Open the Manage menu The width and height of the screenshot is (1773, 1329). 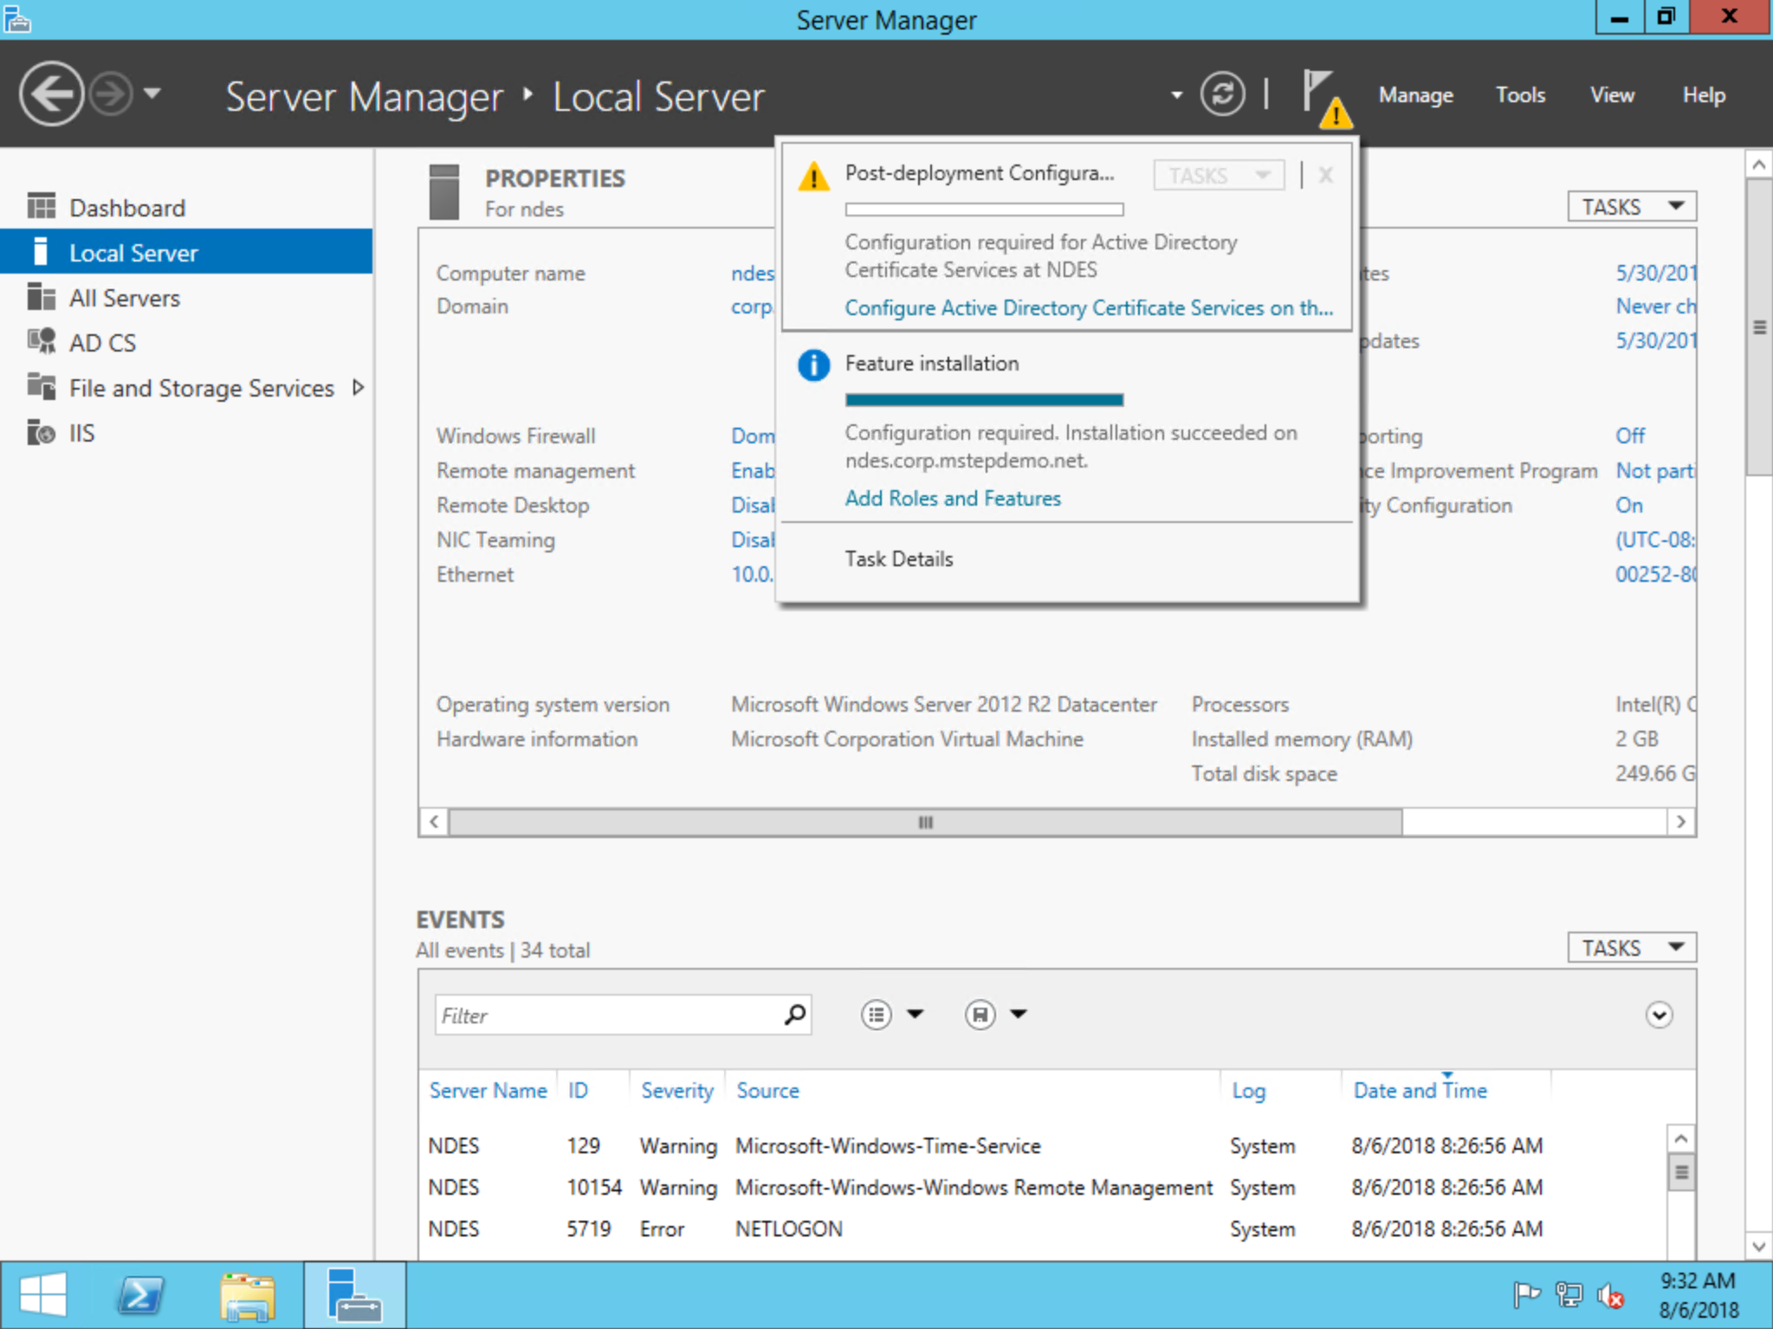tap(1415, 95)
